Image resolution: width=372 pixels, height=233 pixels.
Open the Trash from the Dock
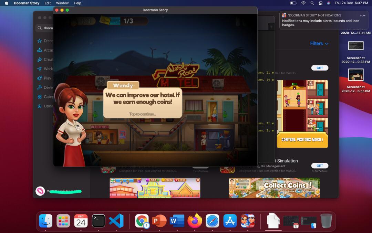(x=326, y=220)
